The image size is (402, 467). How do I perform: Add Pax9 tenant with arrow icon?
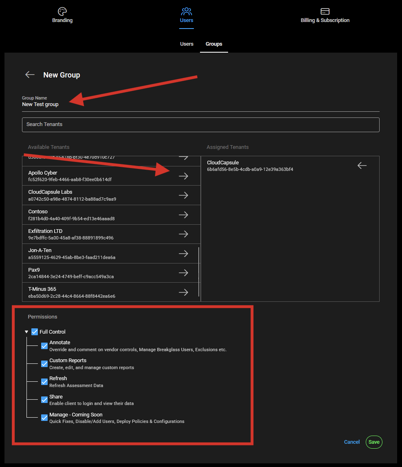click(x=183, y=273)
